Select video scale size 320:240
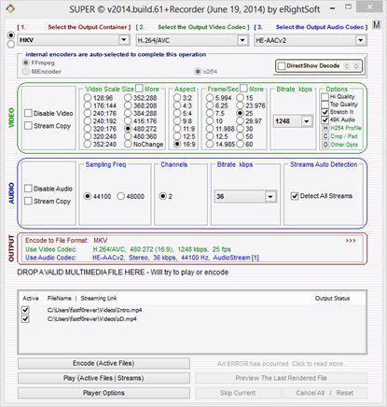387x407 pixels. pyautogui.click(x=88, y=136)
